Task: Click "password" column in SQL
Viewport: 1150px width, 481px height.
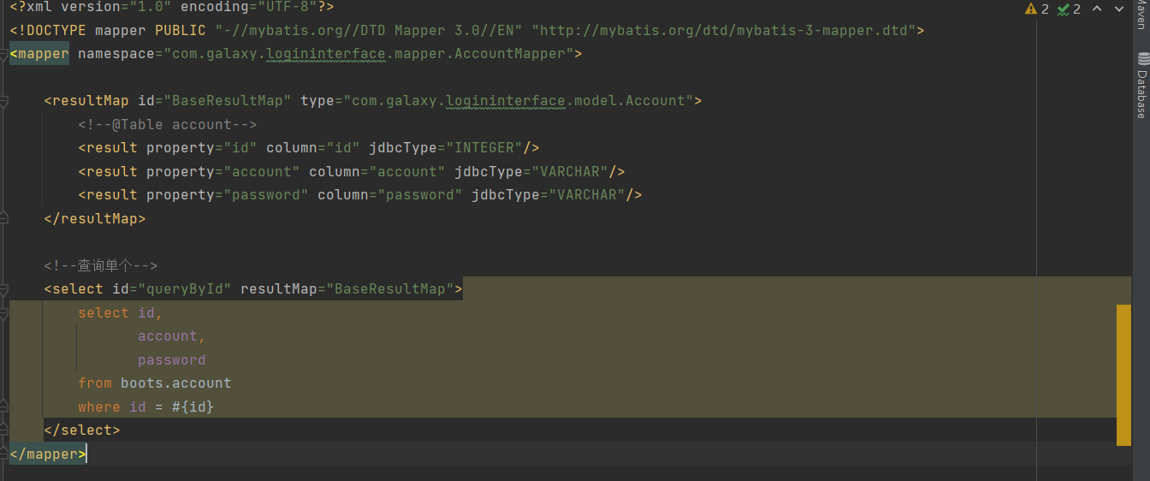Action: click(172, 360)
